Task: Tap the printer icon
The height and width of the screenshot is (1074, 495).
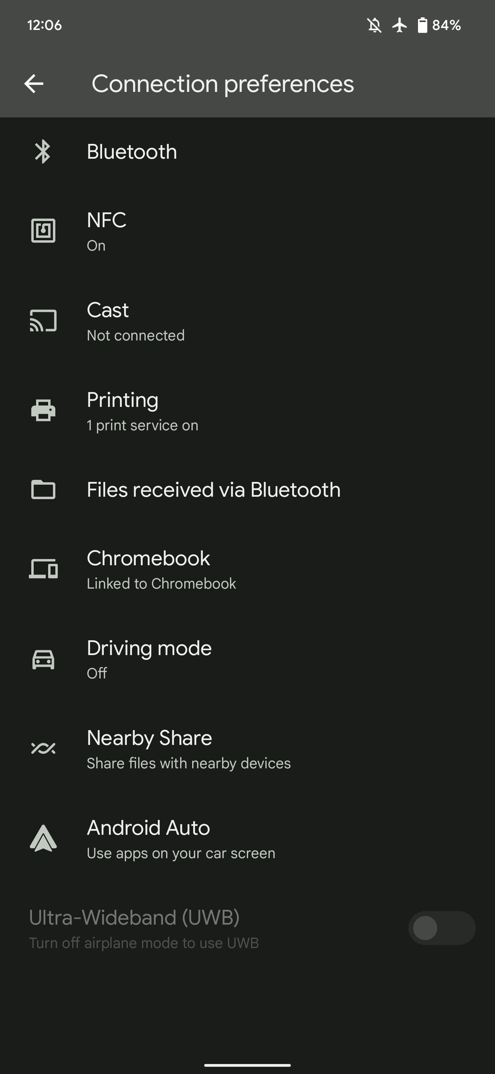Action: pyautogui.click(x=43, y=410)
